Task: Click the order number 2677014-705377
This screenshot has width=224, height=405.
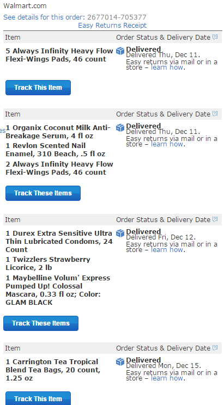Action: coord(117,17)
